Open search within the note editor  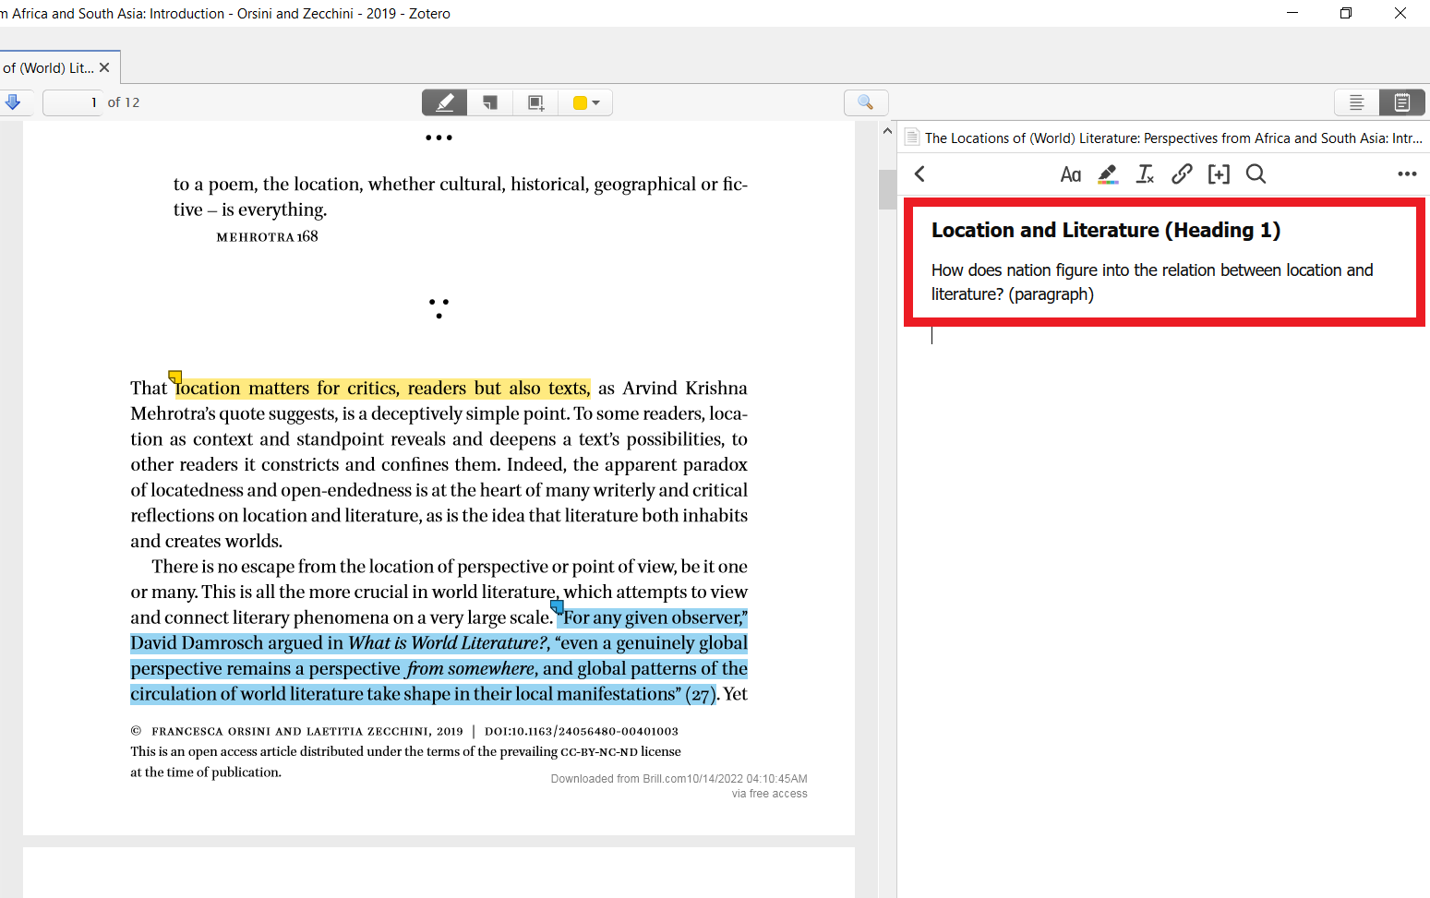click(x=1256, y=174)
